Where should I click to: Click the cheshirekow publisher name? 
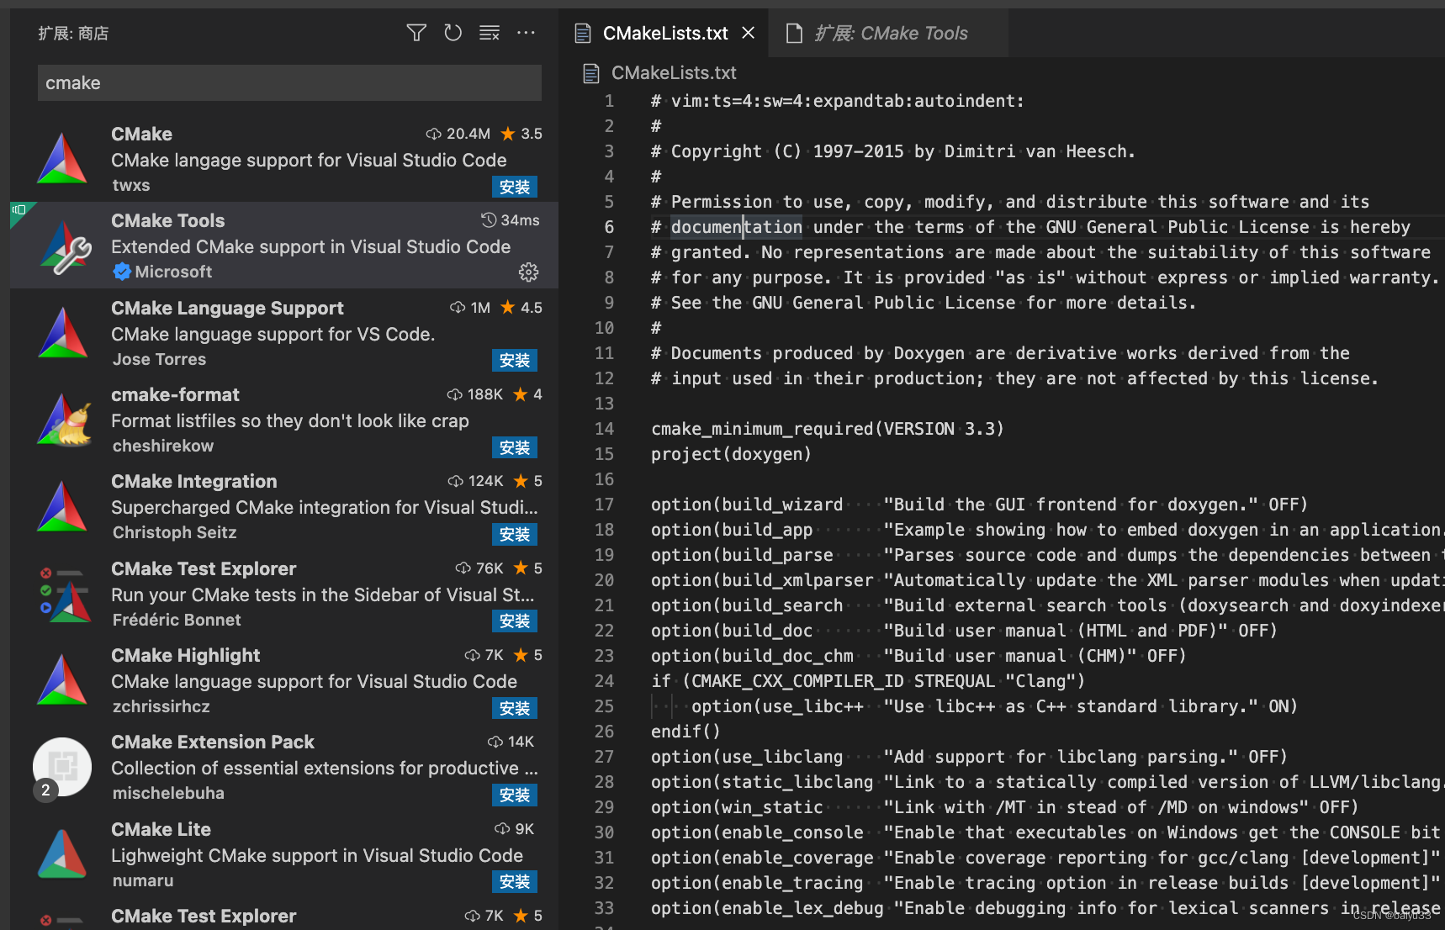163,446
